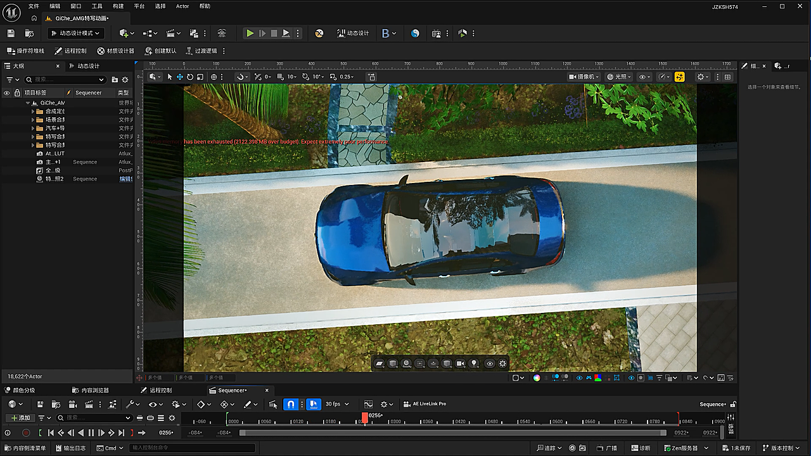Click the video camera icon in viewport bottom bar
The width and height of the screenshot is (811, 456).
(461, 364)
